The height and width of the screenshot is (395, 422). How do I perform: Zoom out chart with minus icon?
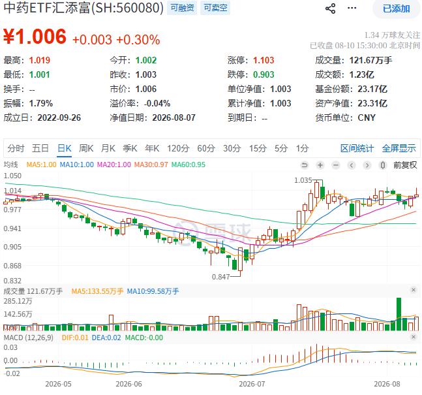point(336,165)
